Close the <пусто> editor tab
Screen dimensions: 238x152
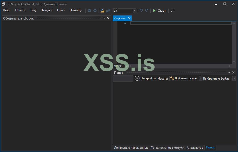129,18
